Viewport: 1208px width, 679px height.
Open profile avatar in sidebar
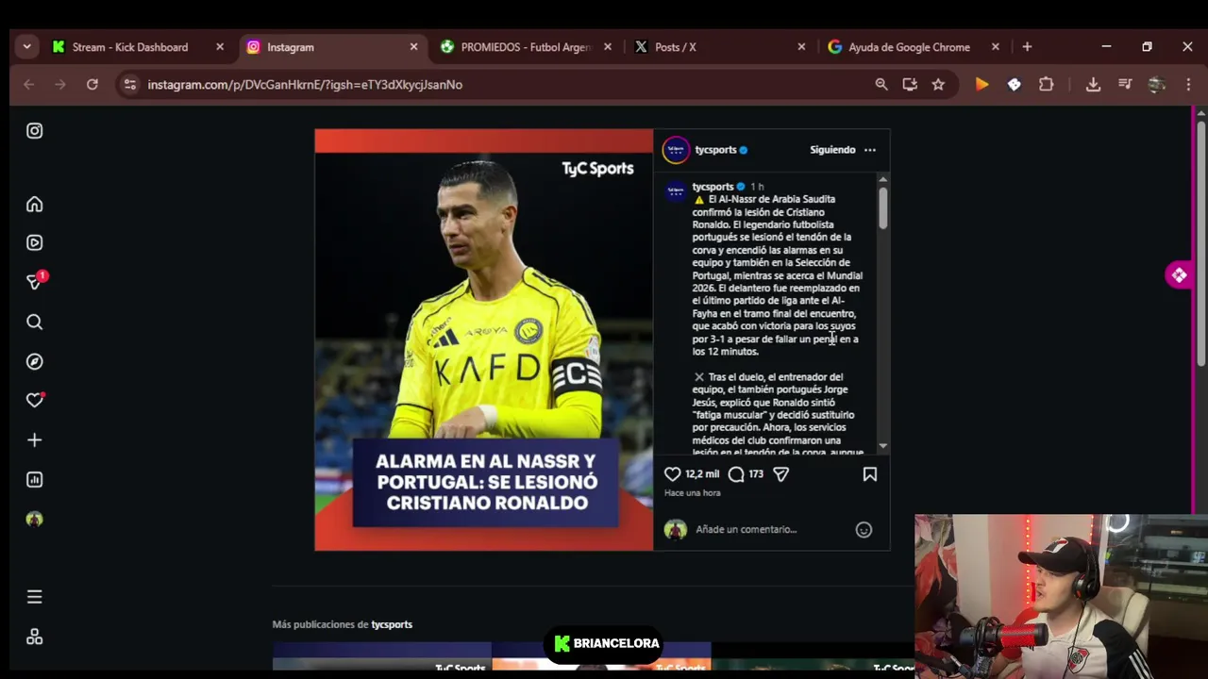(x=35, y=520)
